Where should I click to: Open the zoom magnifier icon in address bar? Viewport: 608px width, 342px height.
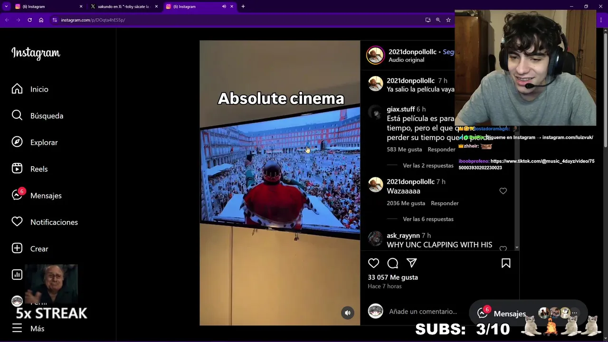tap(438, 20)
